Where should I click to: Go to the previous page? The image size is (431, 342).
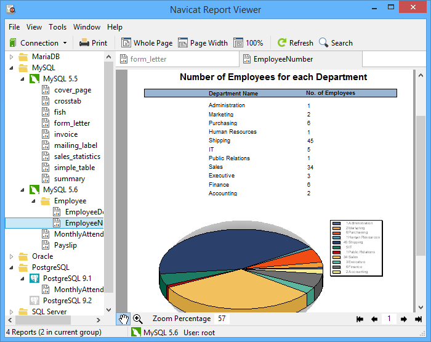[374, 319]
